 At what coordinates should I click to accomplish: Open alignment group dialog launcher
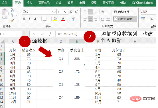pyautogui.click(x=136, y=27)
